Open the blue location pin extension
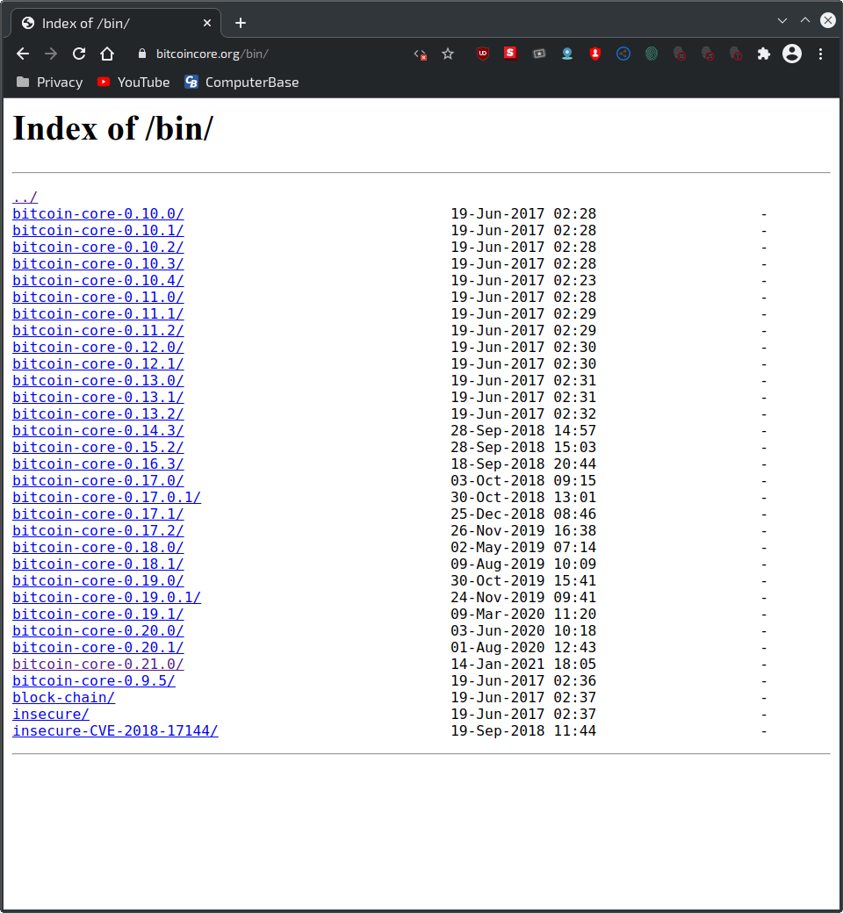 567,54
